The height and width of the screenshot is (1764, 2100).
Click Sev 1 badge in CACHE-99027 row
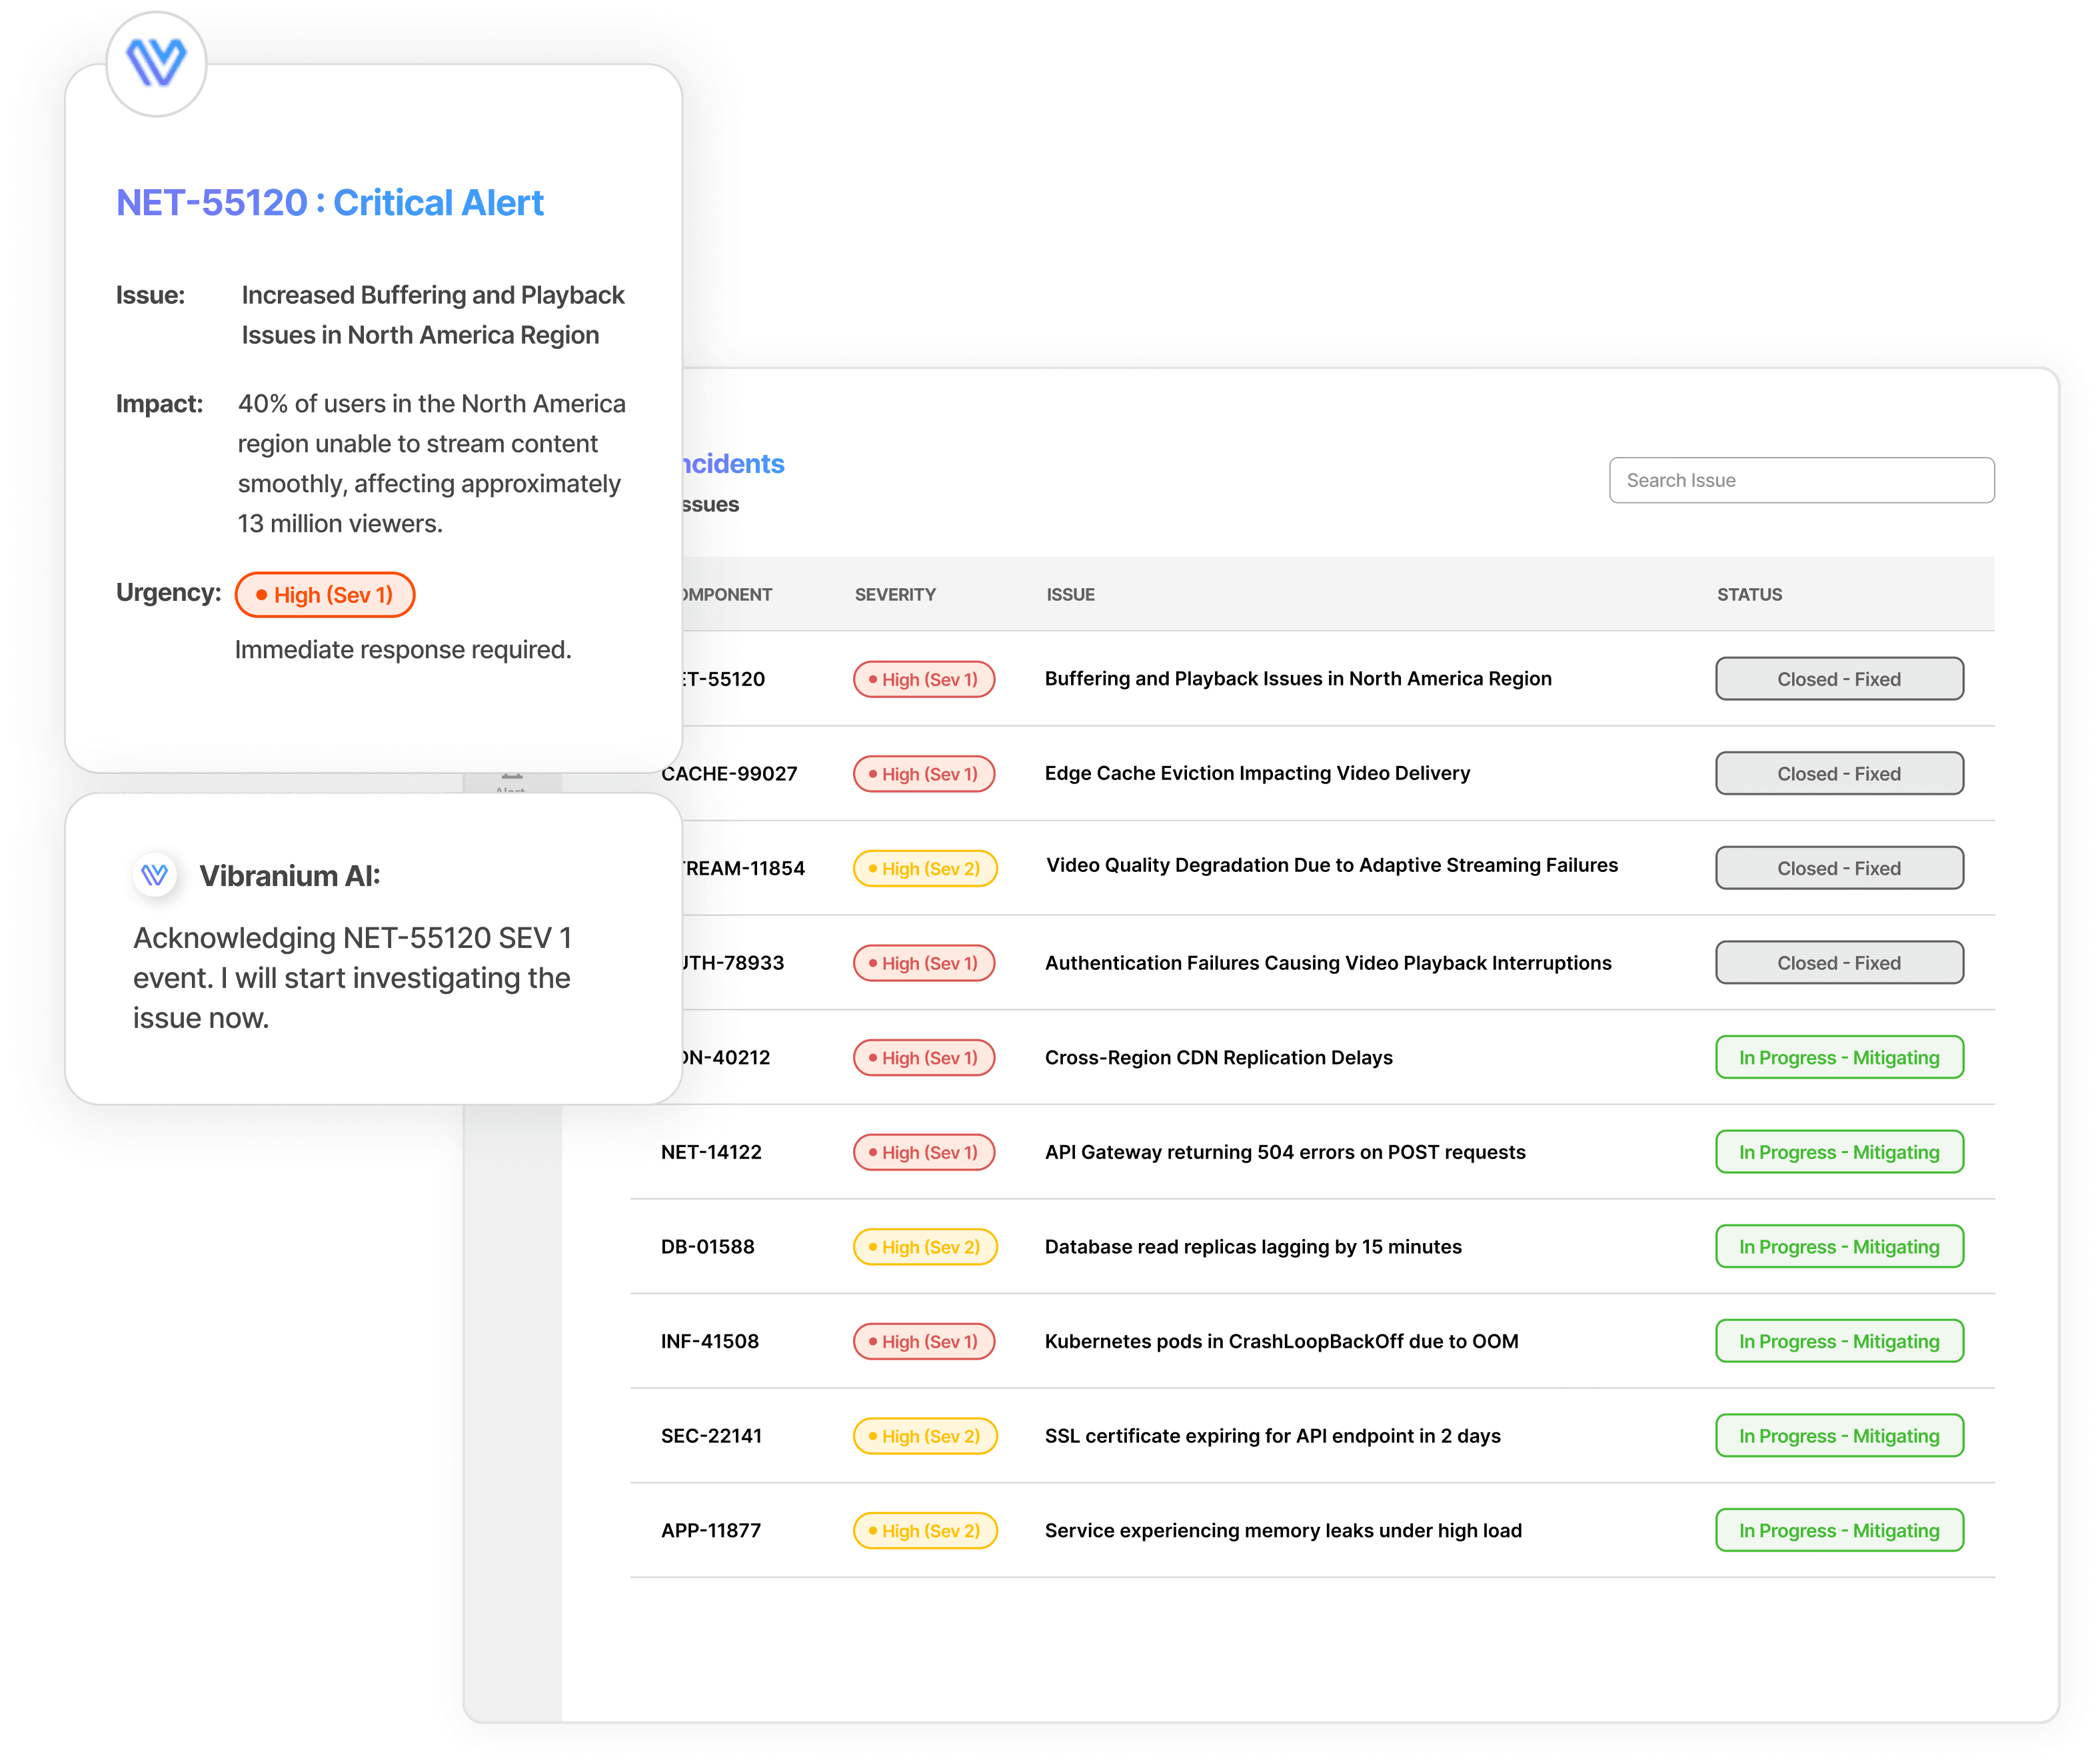[924, 774]
